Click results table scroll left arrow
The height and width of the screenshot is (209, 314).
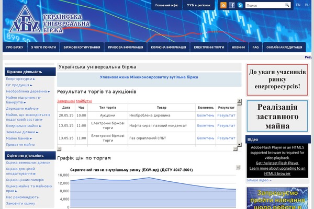tap(59, 149)
